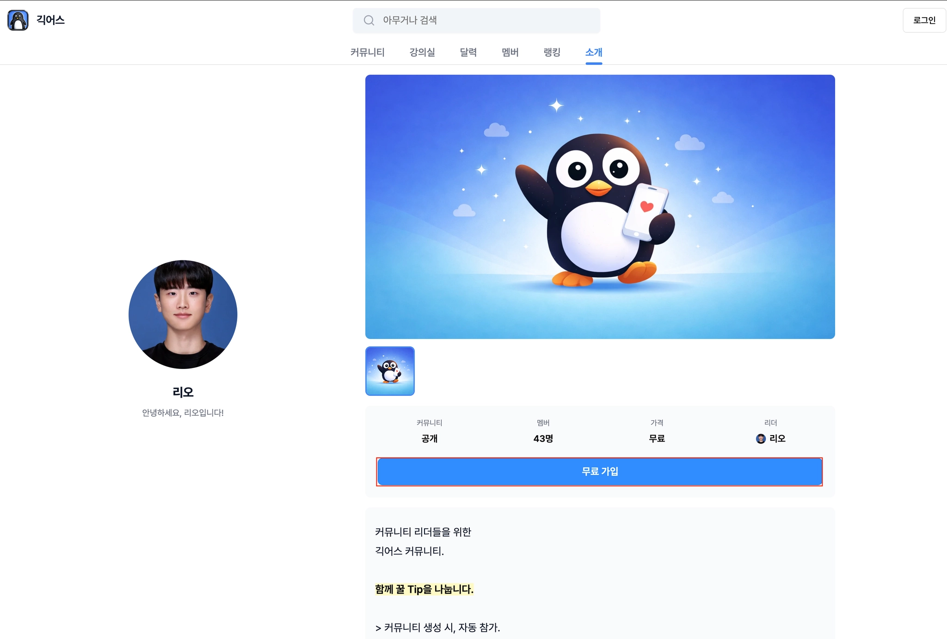Click the 긱어스 penguin logo icon
The width and height of the screenshot is (947, 639).
pyautogui.click(x=18, y=20)
